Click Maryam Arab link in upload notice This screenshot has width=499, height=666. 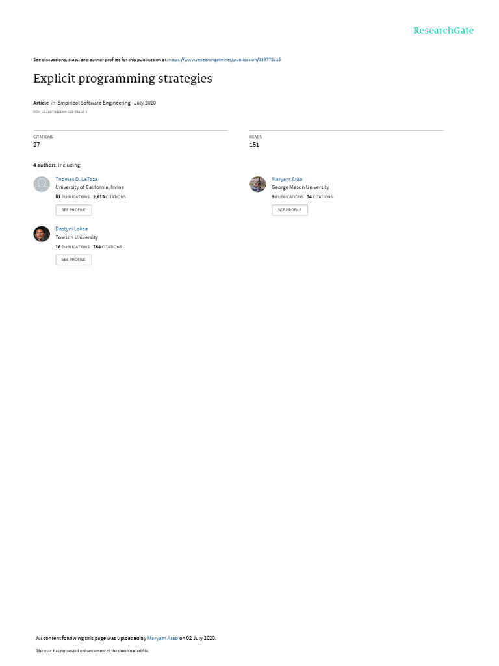click(162, 638)
